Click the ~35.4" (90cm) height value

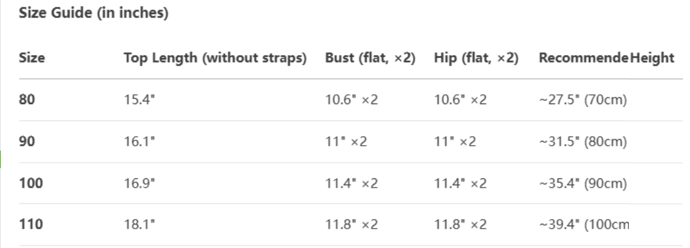[x=582, y=183]
